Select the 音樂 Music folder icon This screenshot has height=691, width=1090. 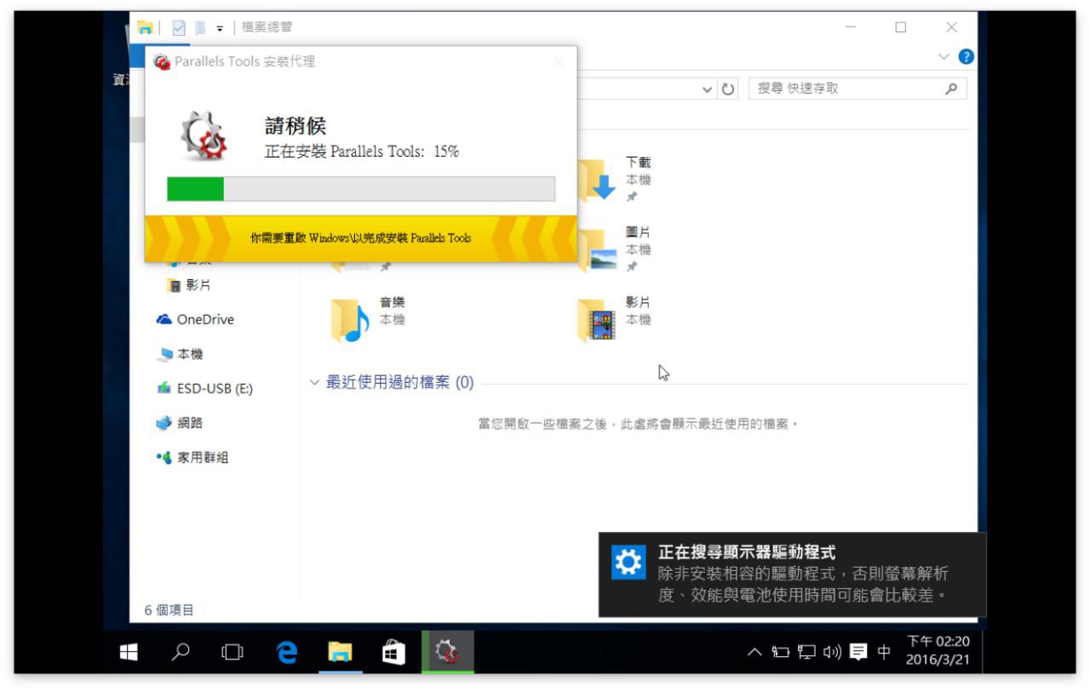(x=350, y=320)
